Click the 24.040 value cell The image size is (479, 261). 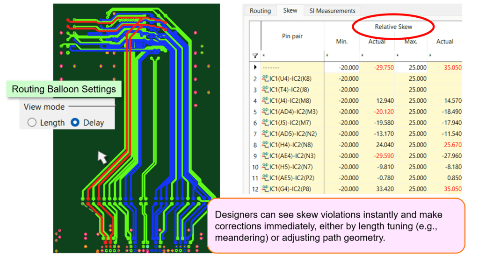click(385, 145)
